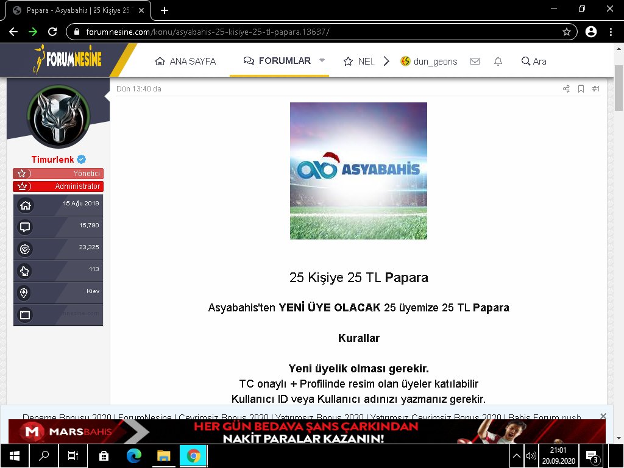Open File Explorer from the taskbar

coord(163,456)
